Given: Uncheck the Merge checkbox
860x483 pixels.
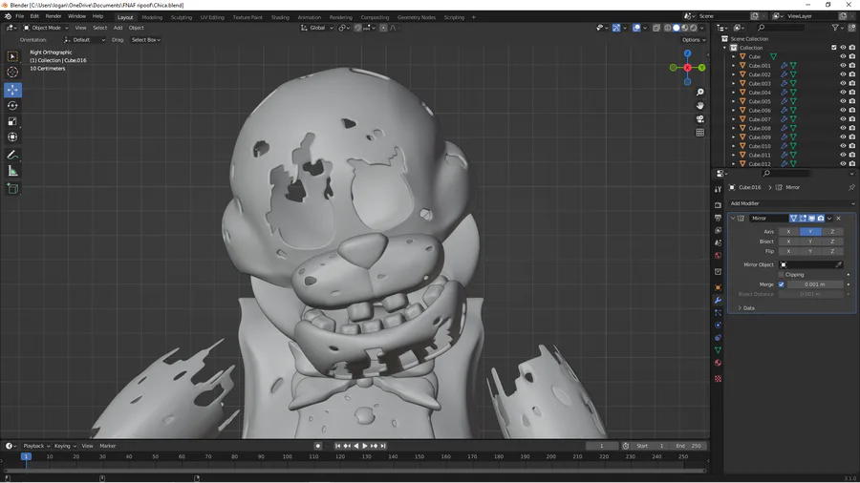Looking at the screenshot, I should (x=782, y=284).
